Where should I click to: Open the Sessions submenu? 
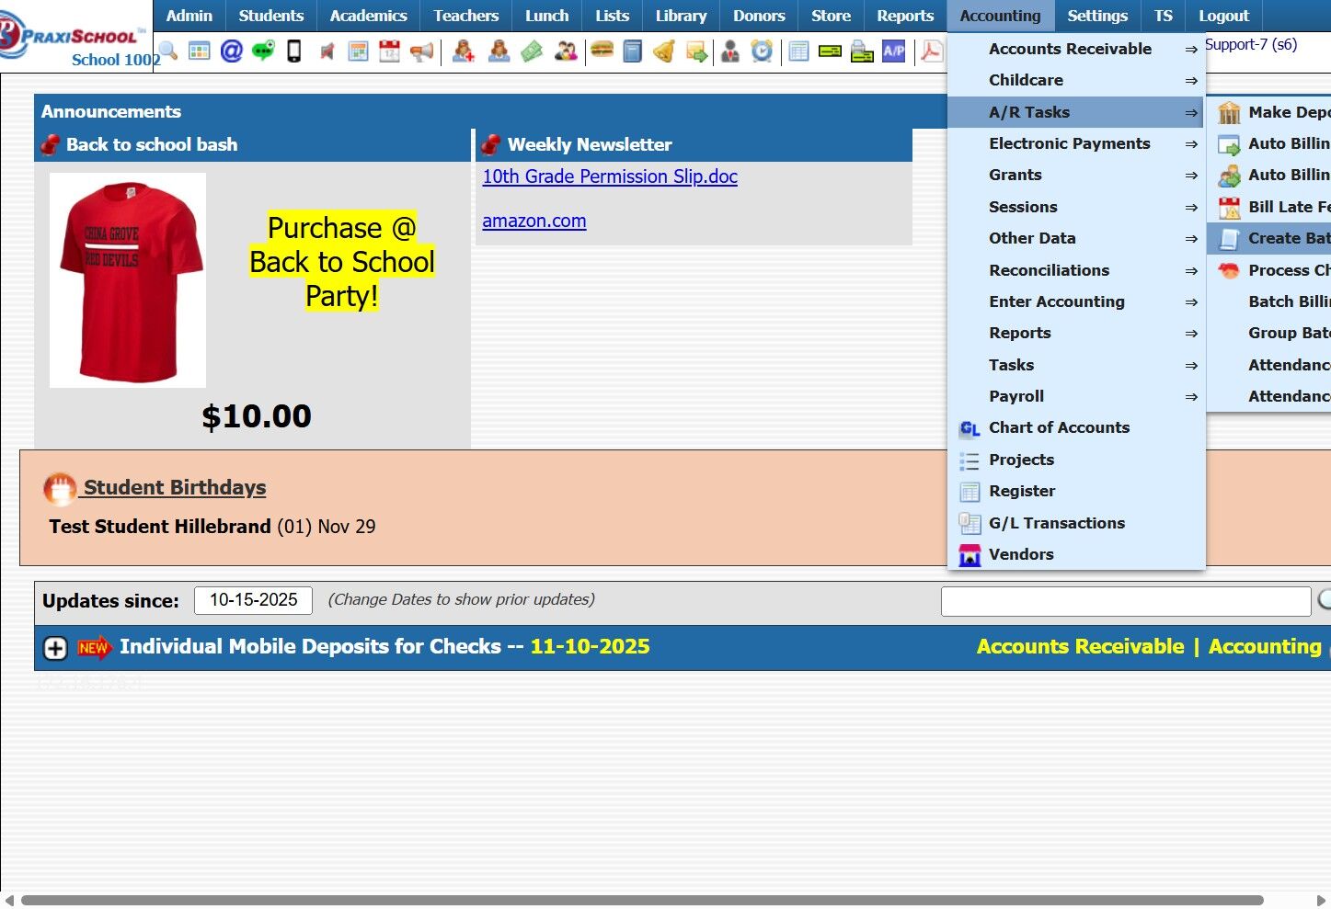click(1076, 207)
